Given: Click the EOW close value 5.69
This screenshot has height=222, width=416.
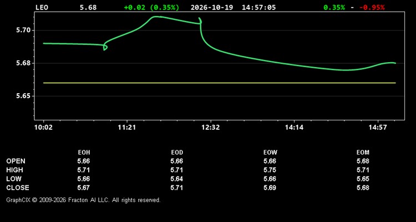Looking at the screenshot, I should 270,188.
